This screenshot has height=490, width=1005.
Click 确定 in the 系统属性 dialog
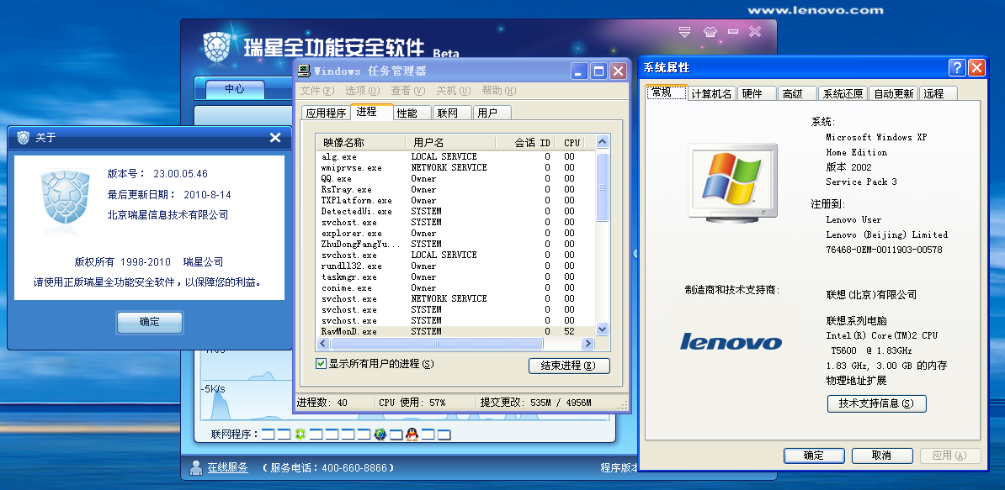click(x=814, y=456)
